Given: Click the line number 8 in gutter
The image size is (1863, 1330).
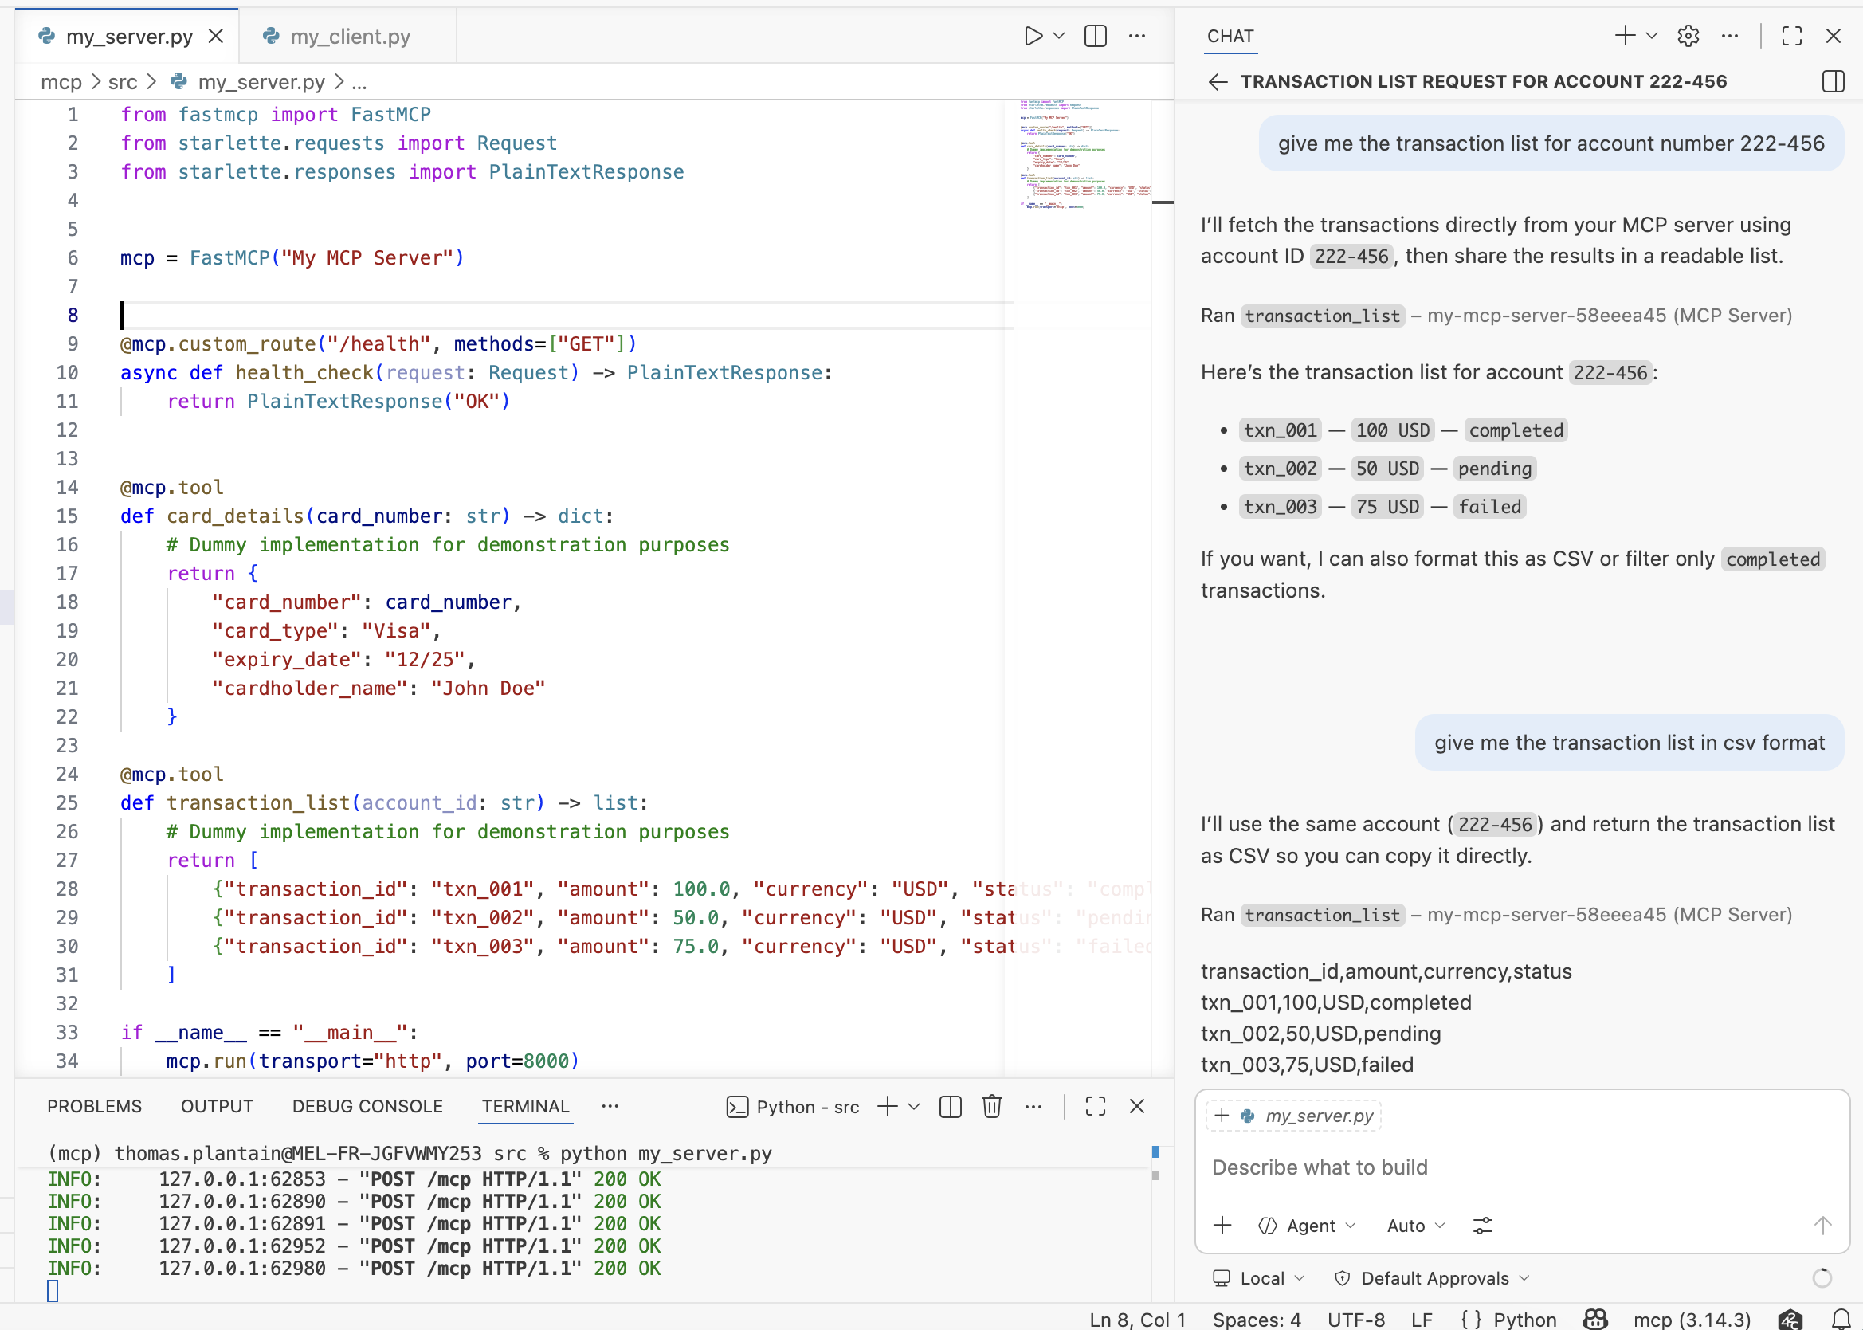Looking at the screenshot, I should pos(73,316).
